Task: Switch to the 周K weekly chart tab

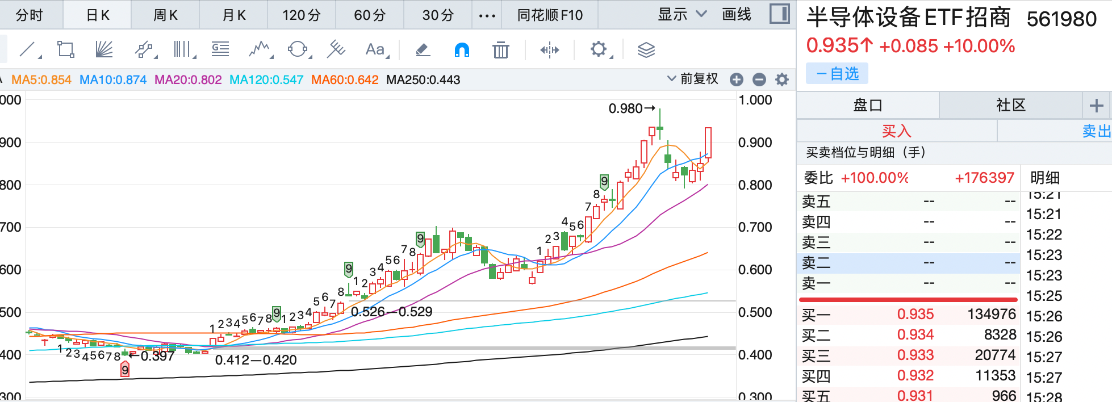Action: 165,15
